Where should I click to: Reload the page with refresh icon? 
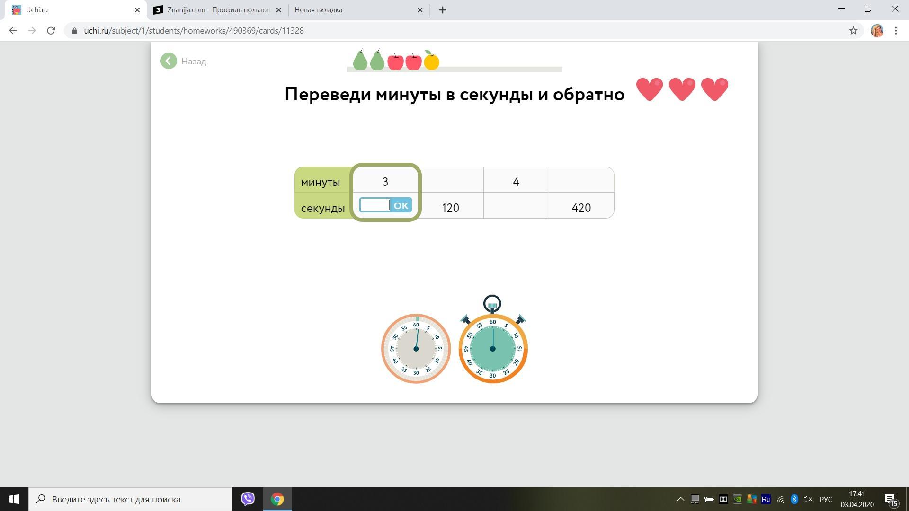point(51,31)
